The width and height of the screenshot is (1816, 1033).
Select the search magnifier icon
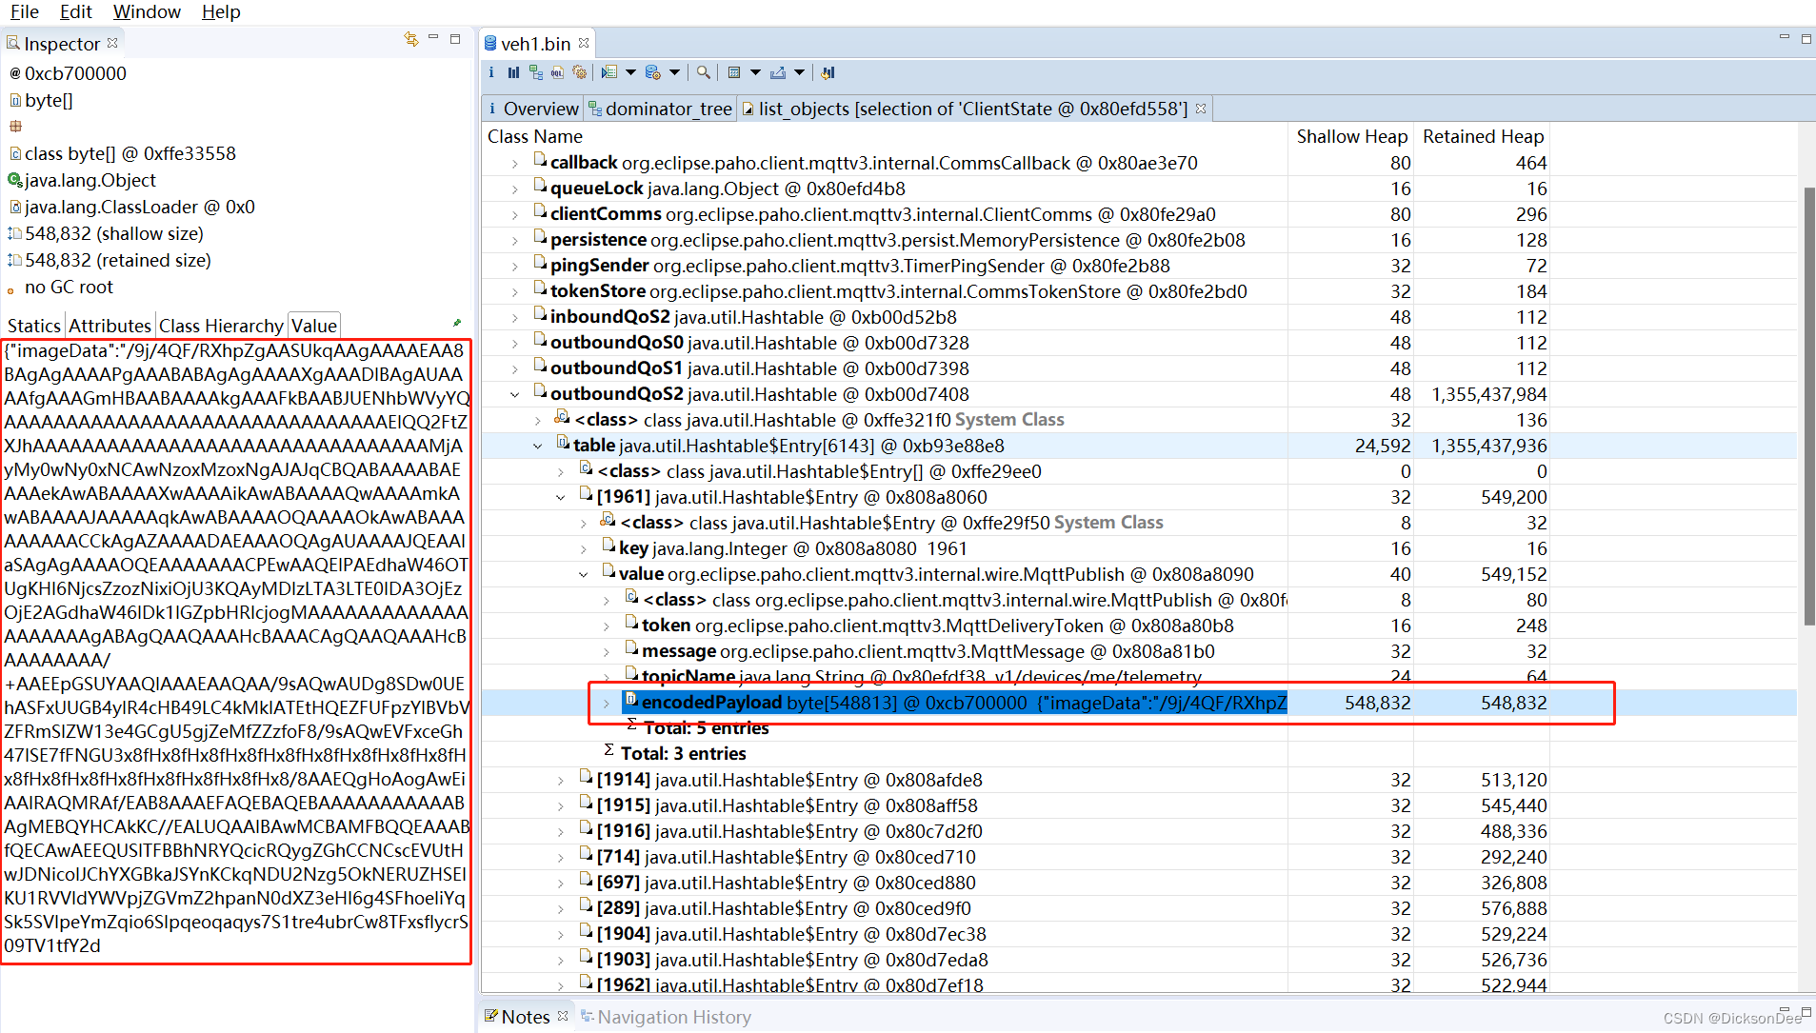(704, 72)
